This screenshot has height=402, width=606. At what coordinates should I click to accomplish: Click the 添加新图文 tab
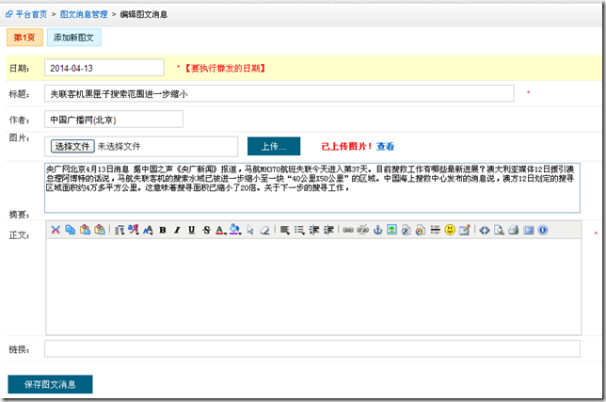(x=73, y=38)
